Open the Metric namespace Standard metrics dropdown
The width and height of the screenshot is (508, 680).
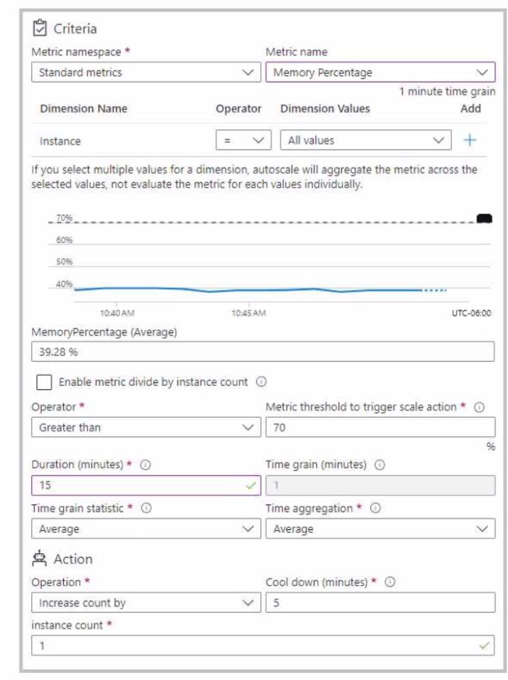point(146,72)
